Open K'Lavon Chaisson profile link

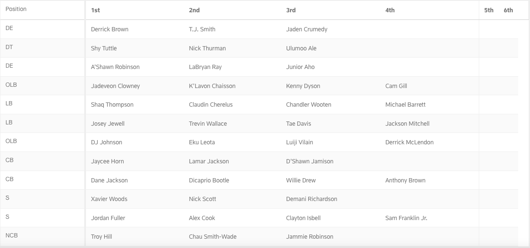(212, 86)
